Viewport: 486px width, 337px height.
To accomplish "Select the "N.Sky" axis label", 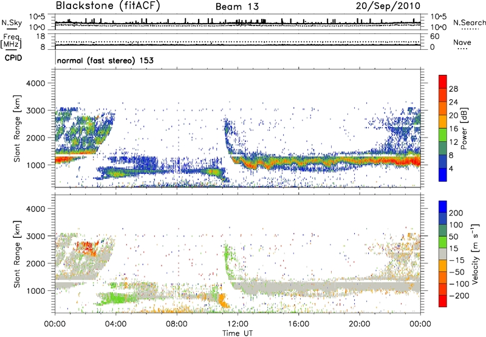I will pos(12,23).
